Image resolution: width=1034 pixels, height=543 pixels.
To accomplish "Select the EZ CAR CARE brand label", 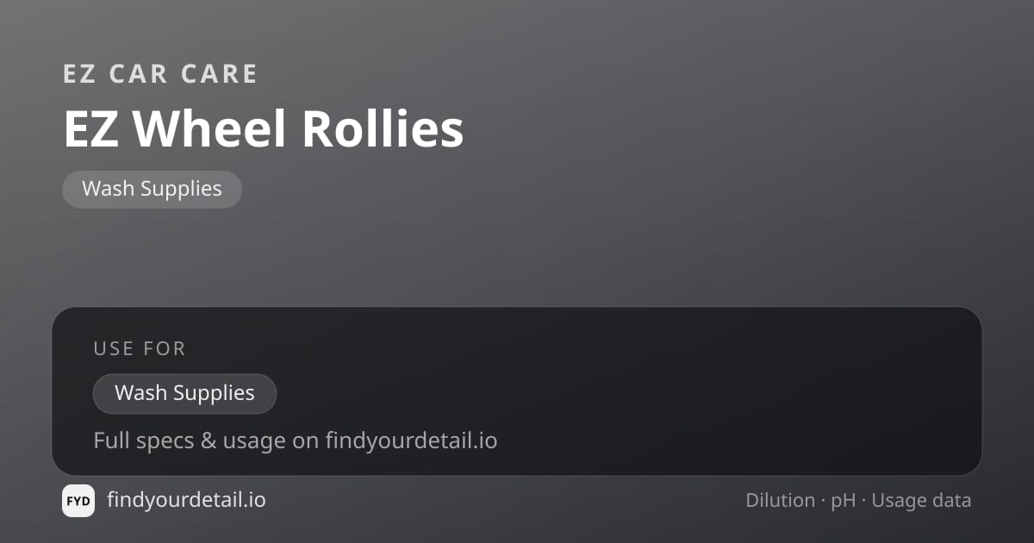I will click(160, 74).
